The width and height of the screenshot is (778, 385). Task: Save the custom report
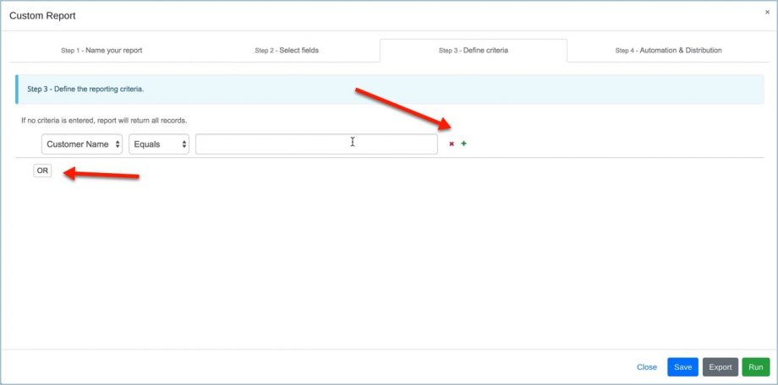point(682,367)
